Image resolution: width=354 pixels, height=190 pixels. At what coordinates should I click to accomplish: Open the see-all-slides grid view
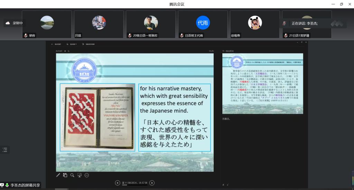[x=65, y=175]
